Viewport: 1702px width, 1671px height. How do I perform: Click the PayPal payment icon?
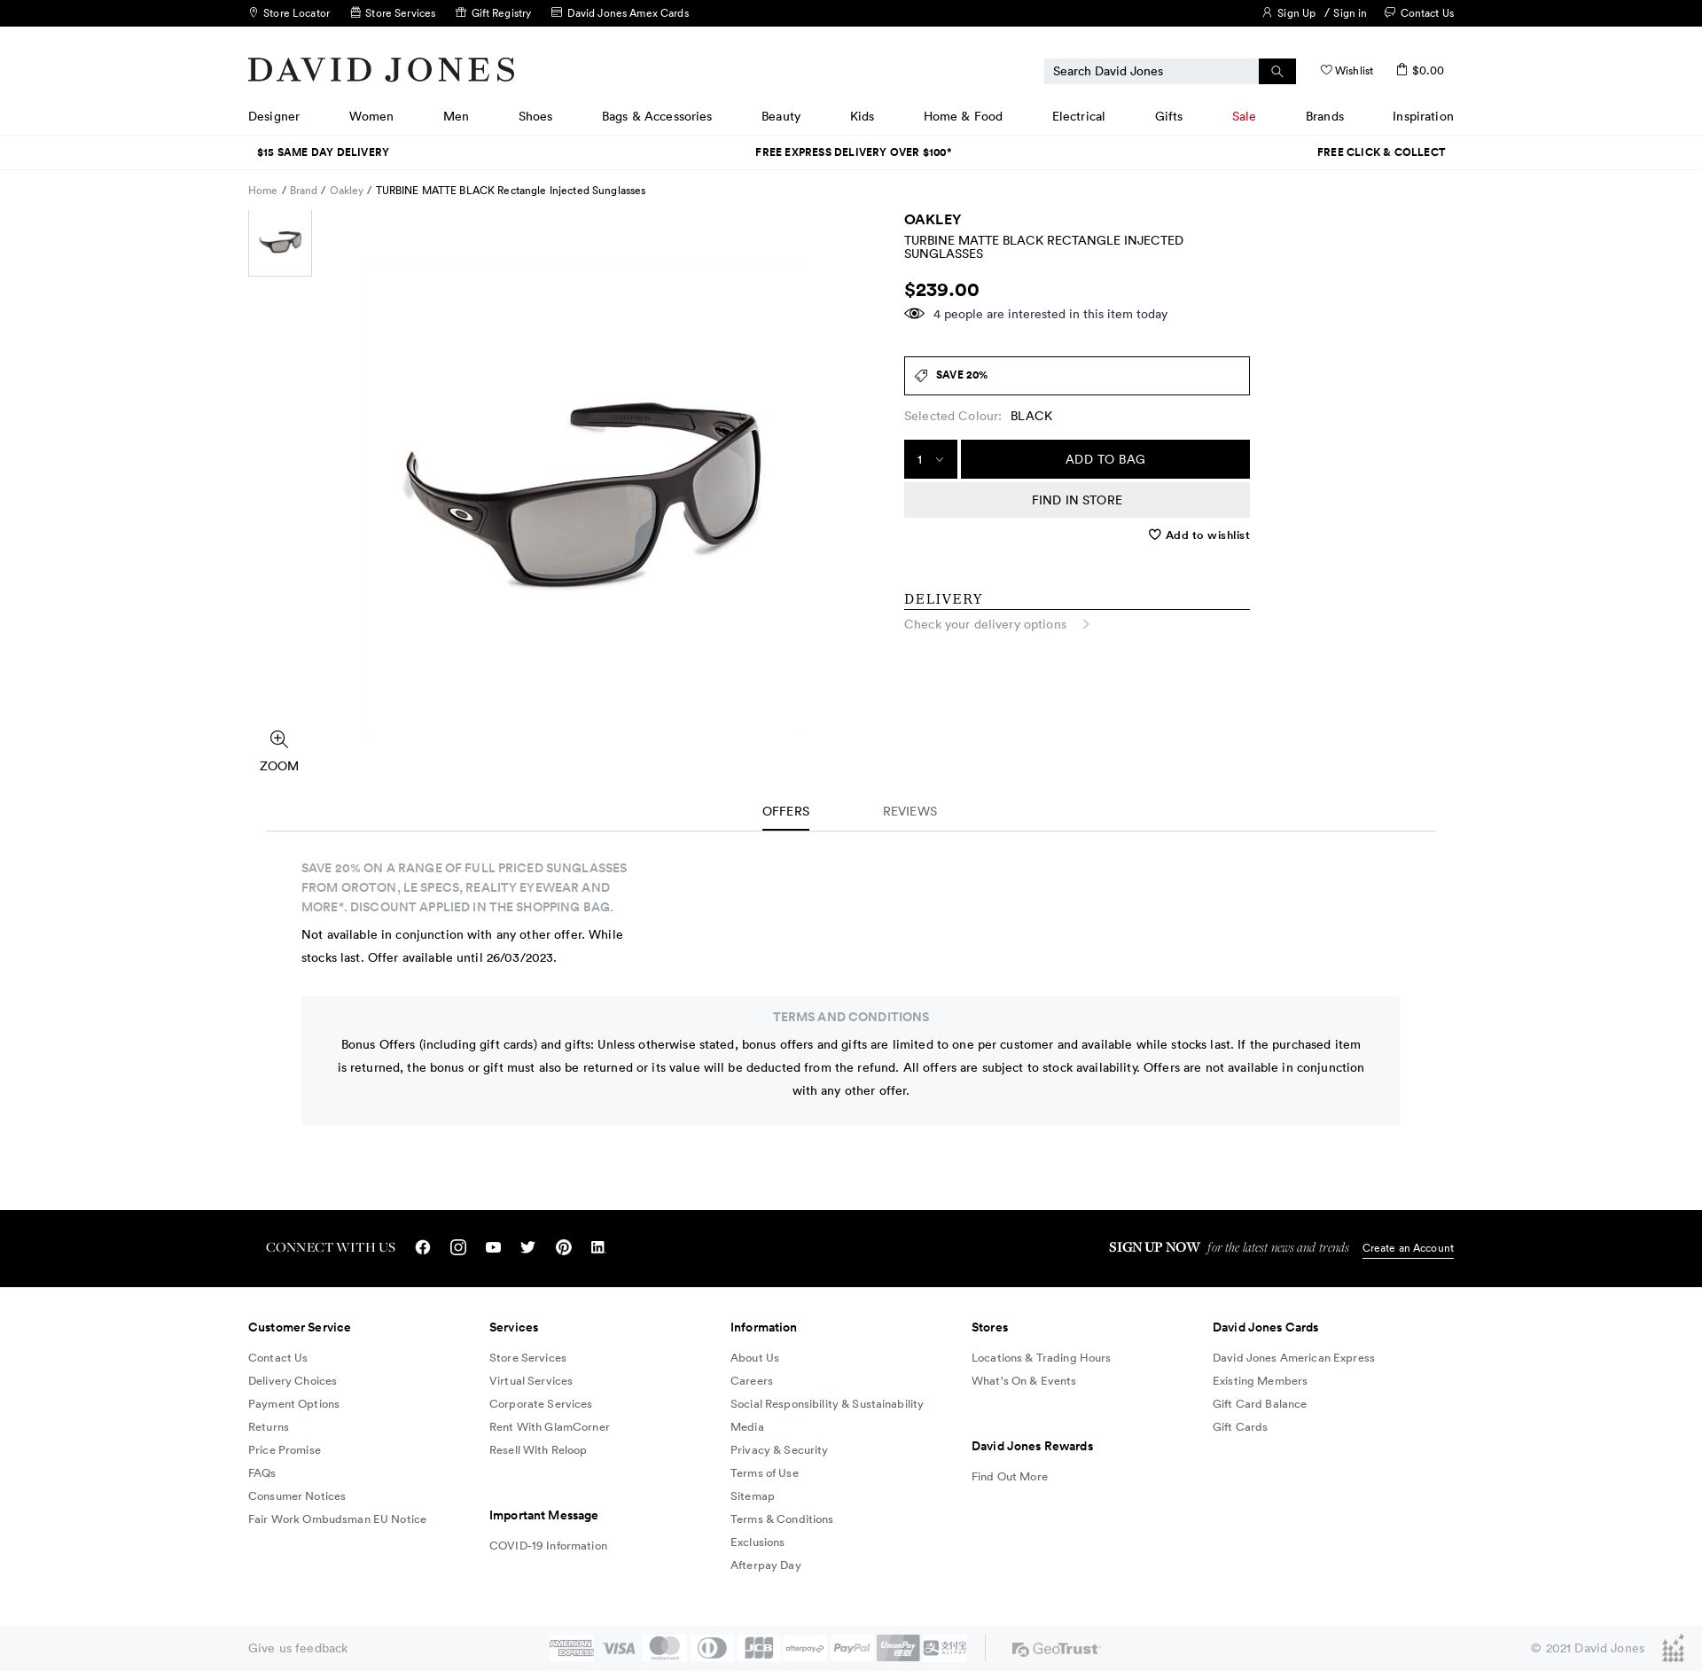tap(852, 1648)
